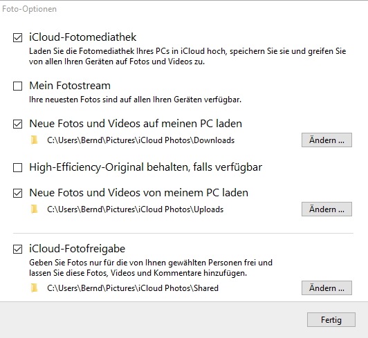The width and height of the screenshot is (368, 338).
Task: Click folder icon beside Shared path
Action: click(34, 288)
